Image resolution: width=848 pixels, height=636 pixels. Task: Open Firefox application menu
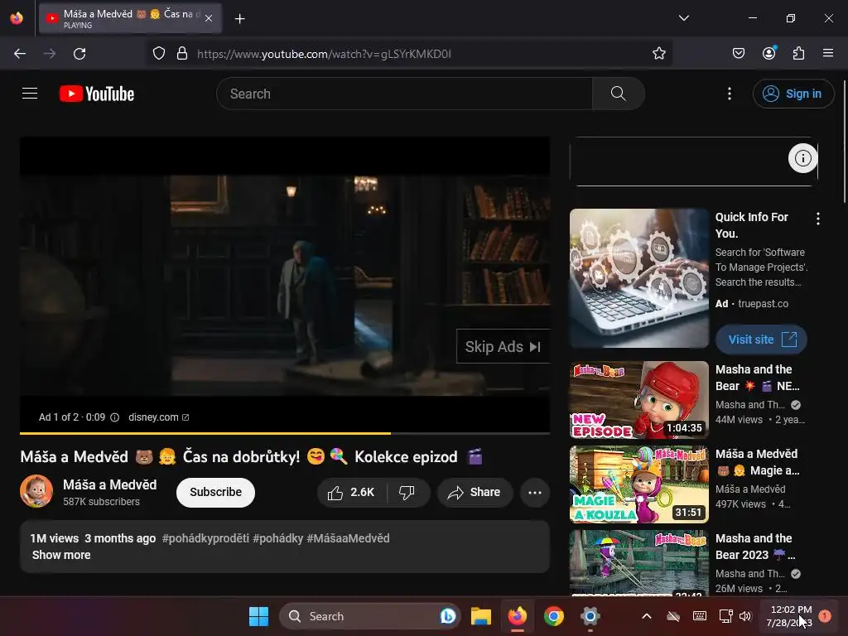827,53
